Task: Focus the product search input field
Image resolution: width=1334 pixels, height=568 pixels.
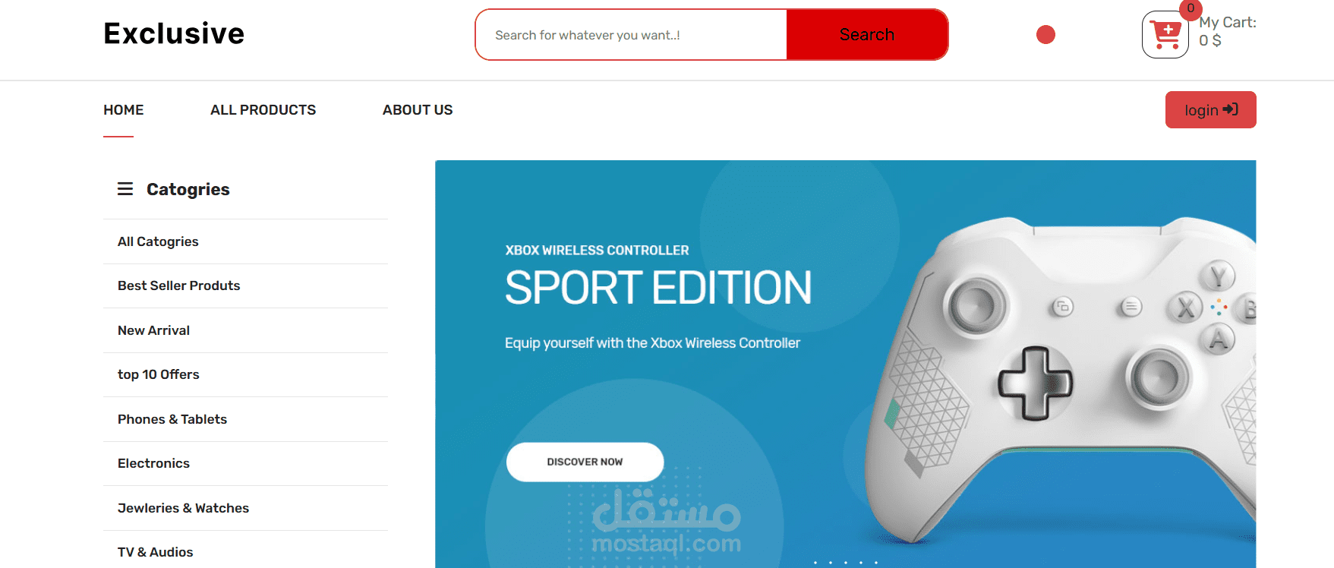Action: [632, 35]
